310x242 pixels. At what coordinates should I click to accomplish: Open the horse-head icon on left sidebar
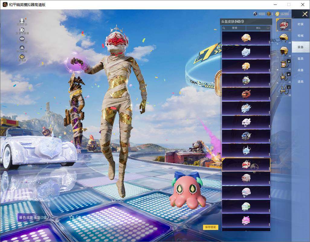pyautogui.click(x=22, y=48)
